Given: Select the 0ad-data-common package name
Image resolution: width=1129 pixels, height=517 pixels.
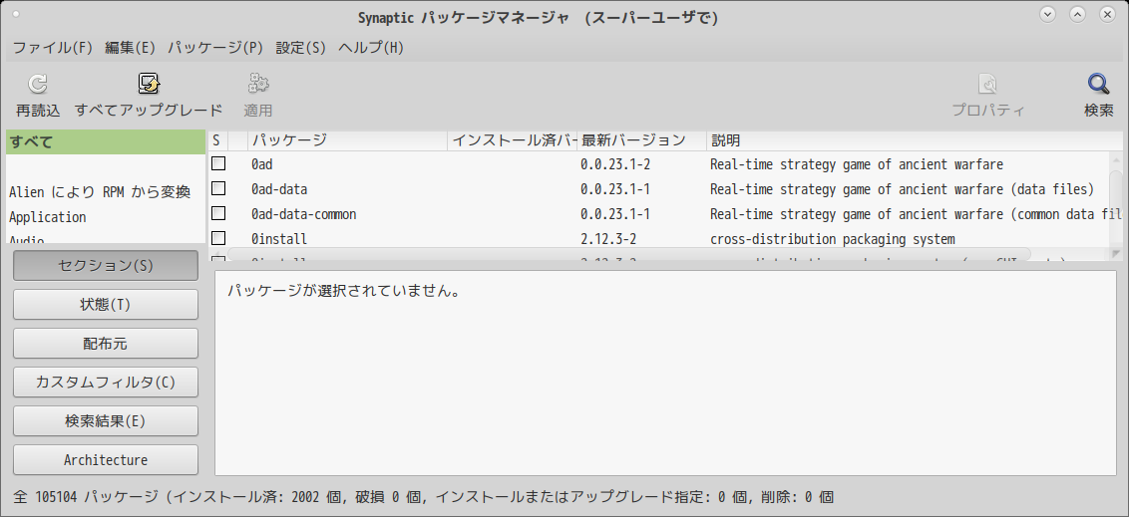Looking at the screenshot, I should coord(304,214).
